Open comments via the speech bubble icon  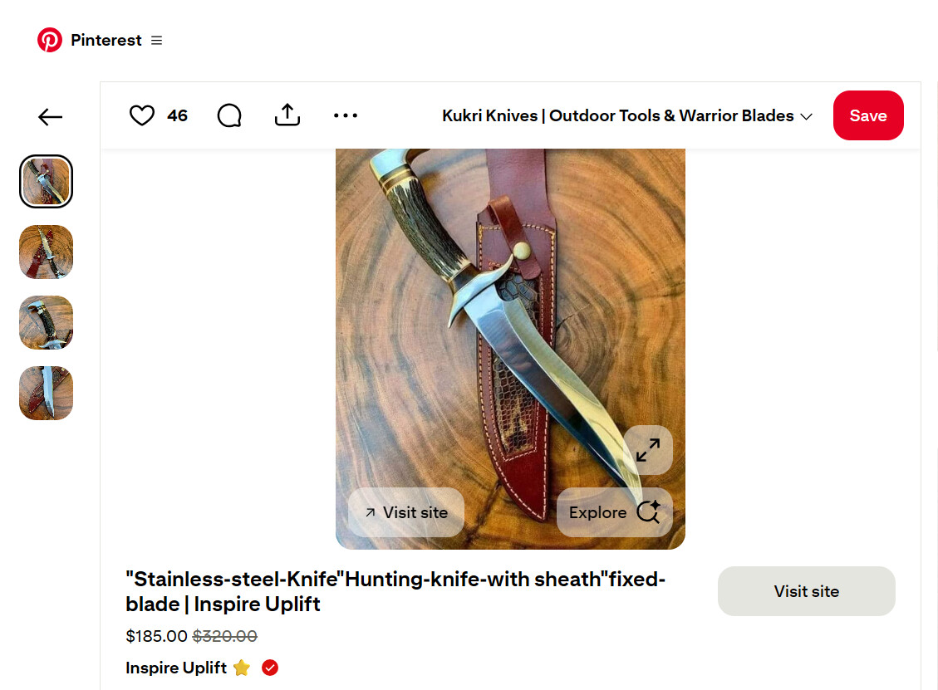coord(229,115)
